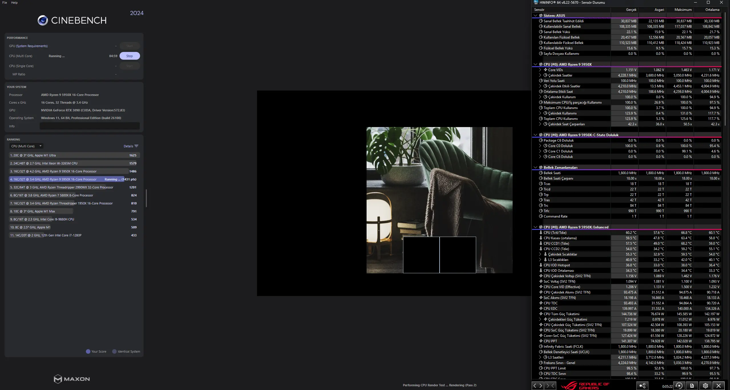The height and width of the screenshot is (390, 730).
Task: Click the GPU test Start button
Action: [x=130, y=46]
